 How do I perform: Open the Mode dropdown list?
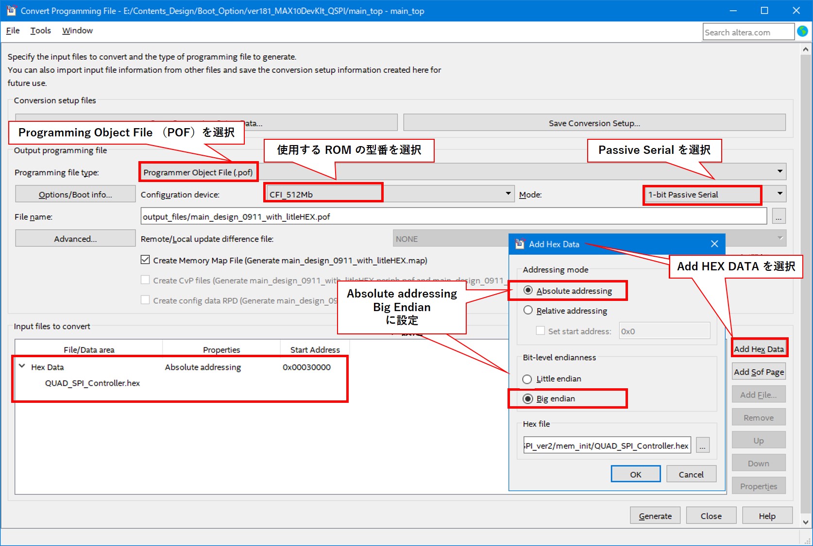[779, 194]
